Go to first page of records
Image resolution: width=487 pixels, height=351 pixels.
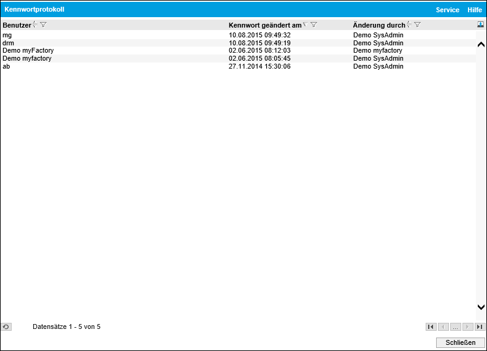(431, 327)
